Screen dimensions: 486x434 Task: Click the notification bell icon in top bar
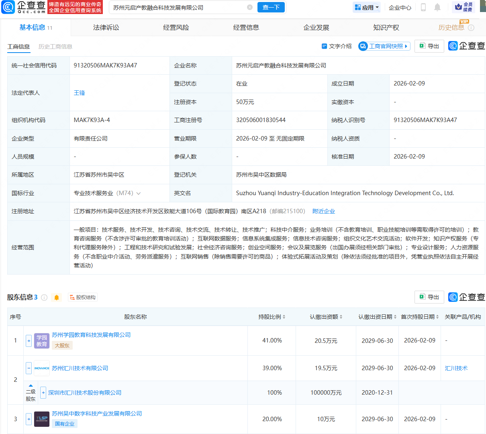pos(437,7)
